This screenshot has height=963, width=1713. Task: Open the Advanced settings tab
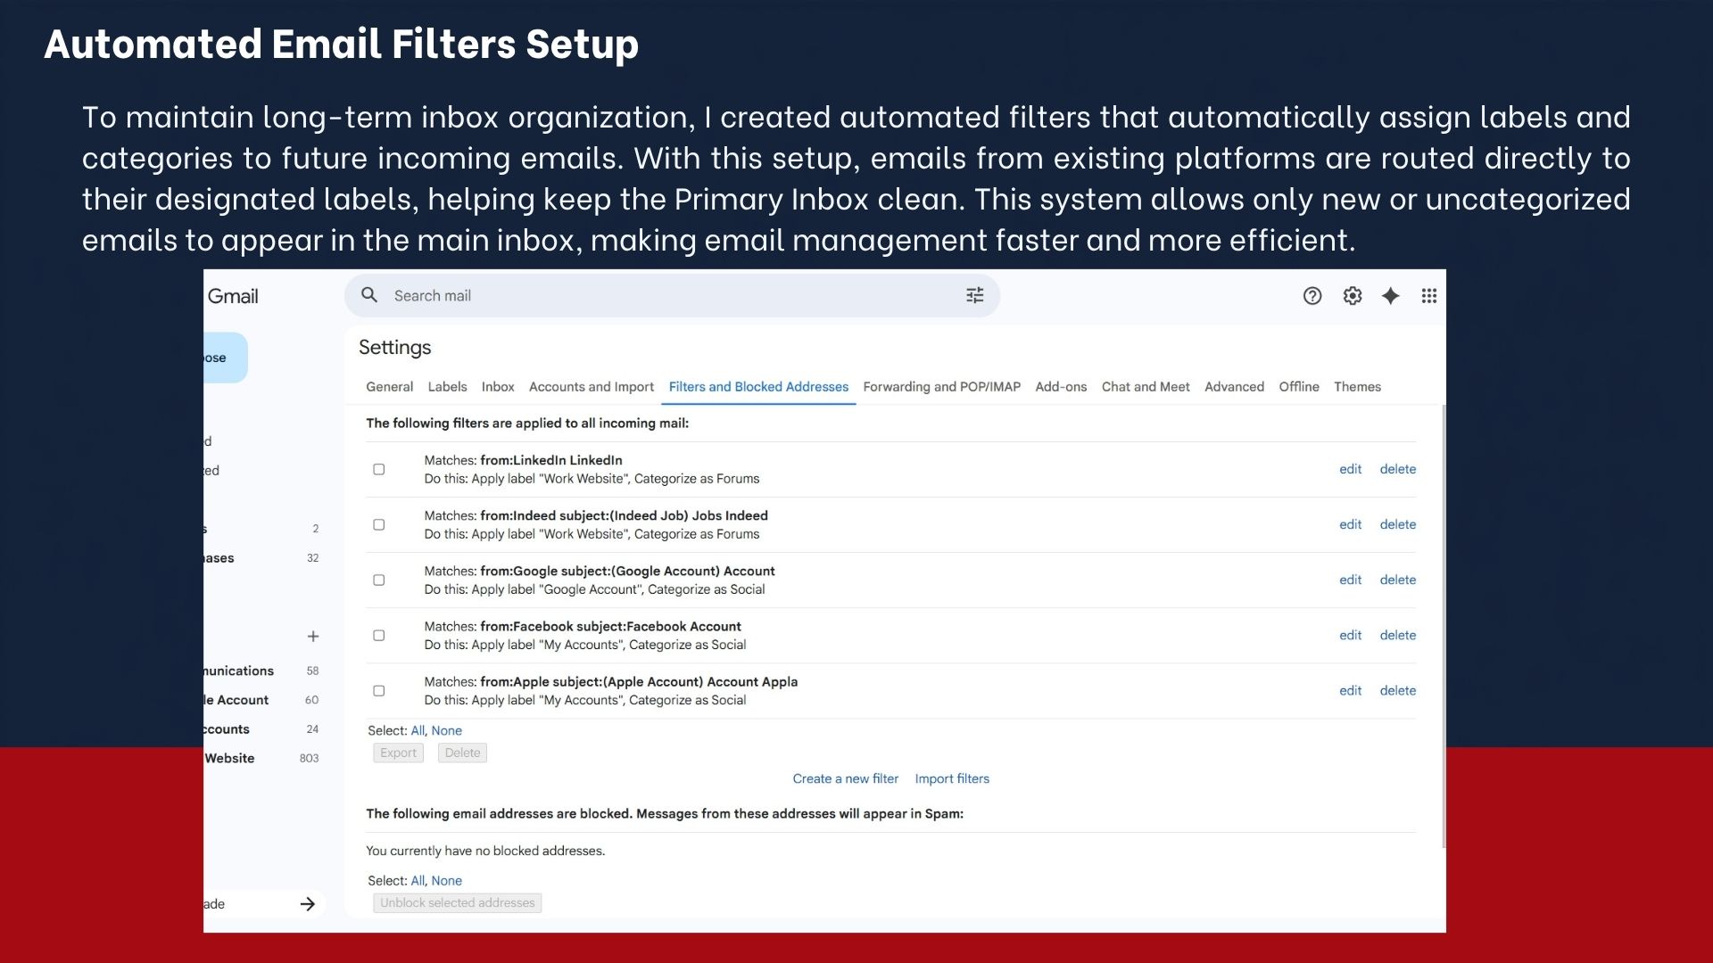1234,387
